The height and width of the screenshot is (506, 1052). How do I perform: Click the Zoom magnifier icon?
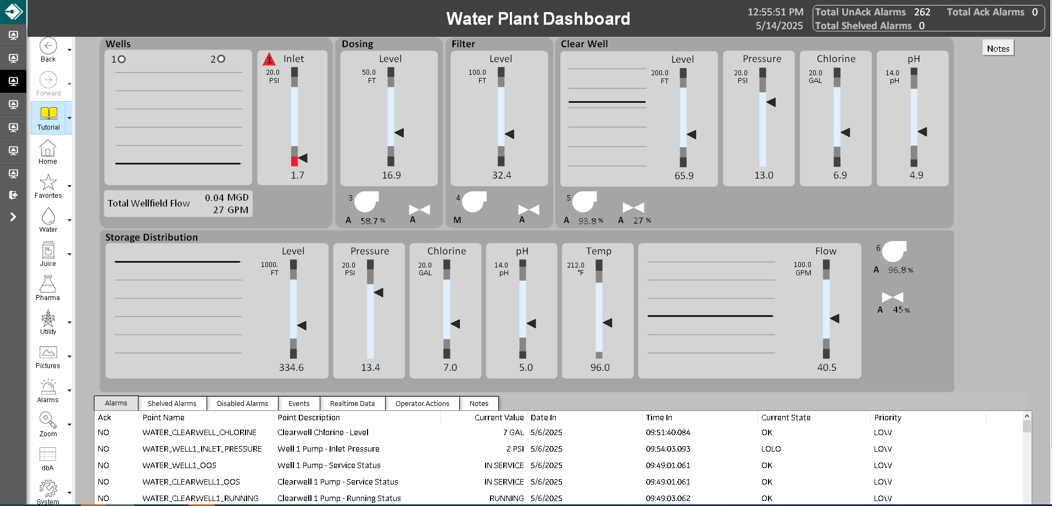(x=48, y=420)
